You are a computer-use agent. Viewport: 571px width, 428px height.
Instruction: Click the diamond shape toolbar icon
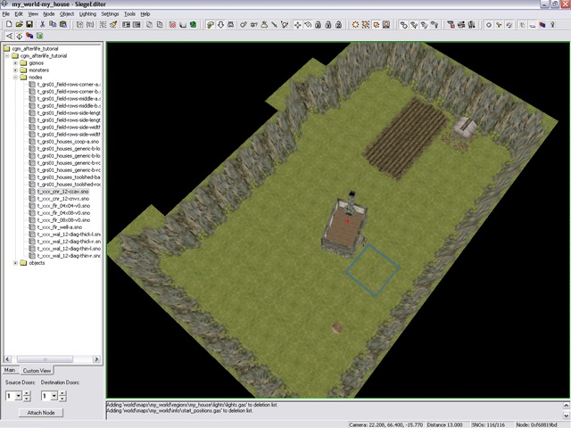(x=489, y=25)
